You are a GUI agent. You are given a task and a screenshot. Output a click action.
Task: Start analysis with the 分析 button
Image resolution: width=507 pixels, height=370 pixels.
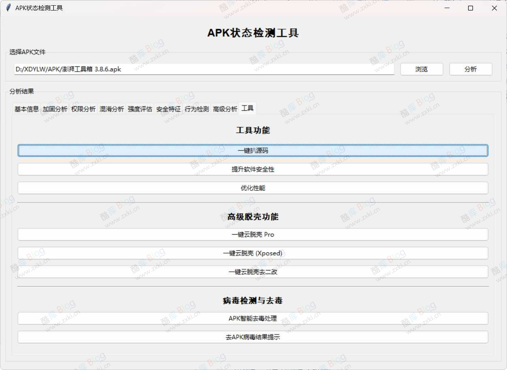click(471, 69)
